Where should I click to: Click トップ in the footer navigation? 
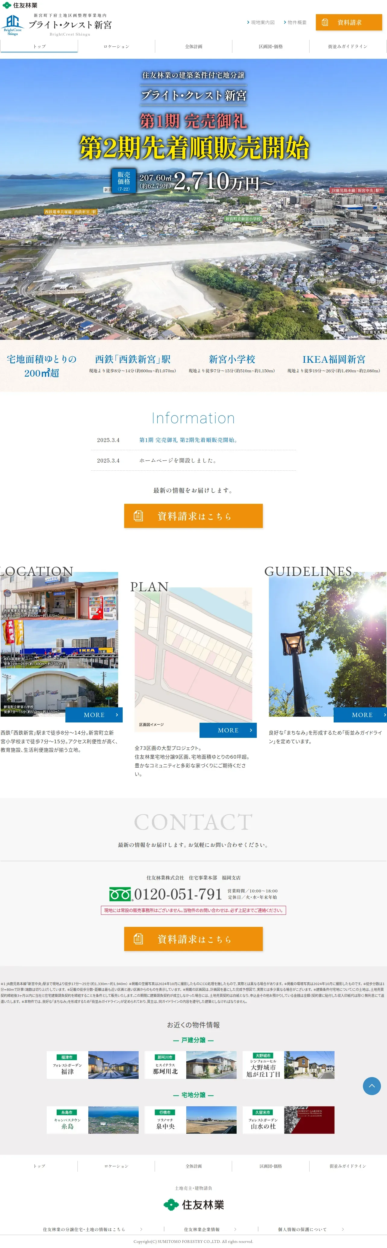[39, 1166]
